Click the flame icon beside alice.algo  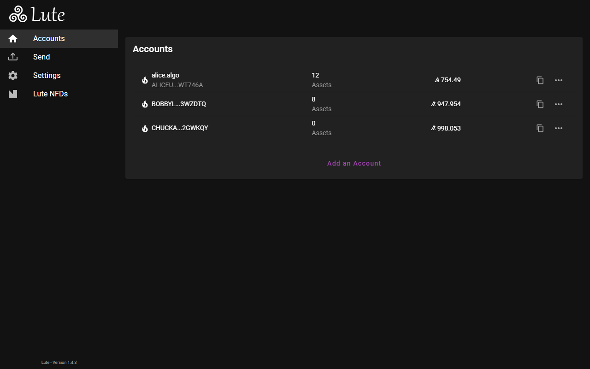point(145,80)
